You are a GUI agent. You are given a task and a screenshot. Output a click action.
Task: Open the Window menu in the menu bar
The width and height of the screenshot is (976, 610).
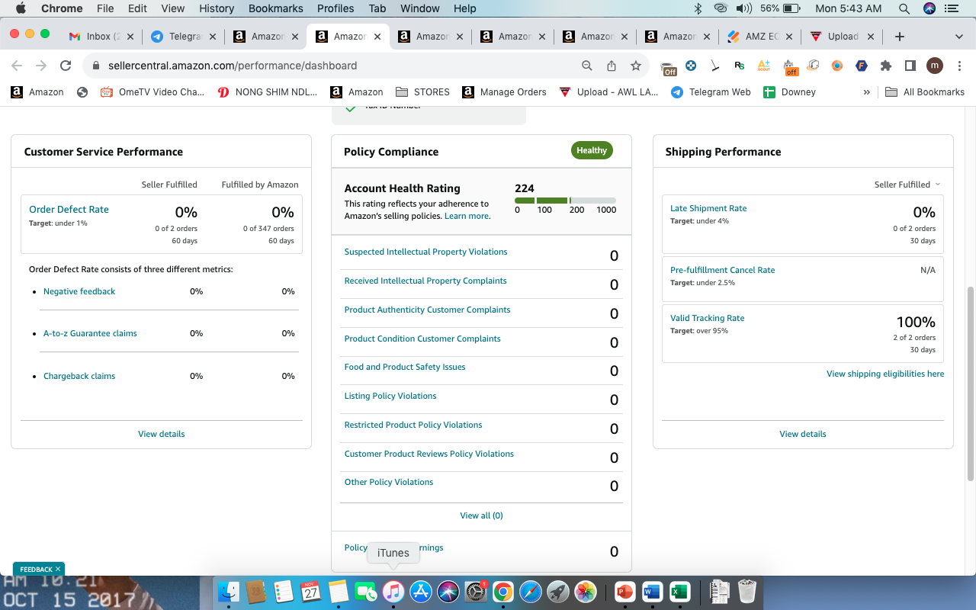pyautogui.click(x=420, y=8)
